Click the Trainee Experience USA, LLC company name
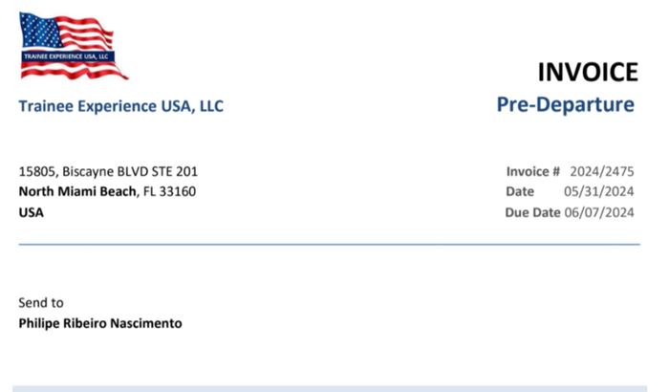The width and height of the screenshot is (669, 392). click(x=121, y=106)
